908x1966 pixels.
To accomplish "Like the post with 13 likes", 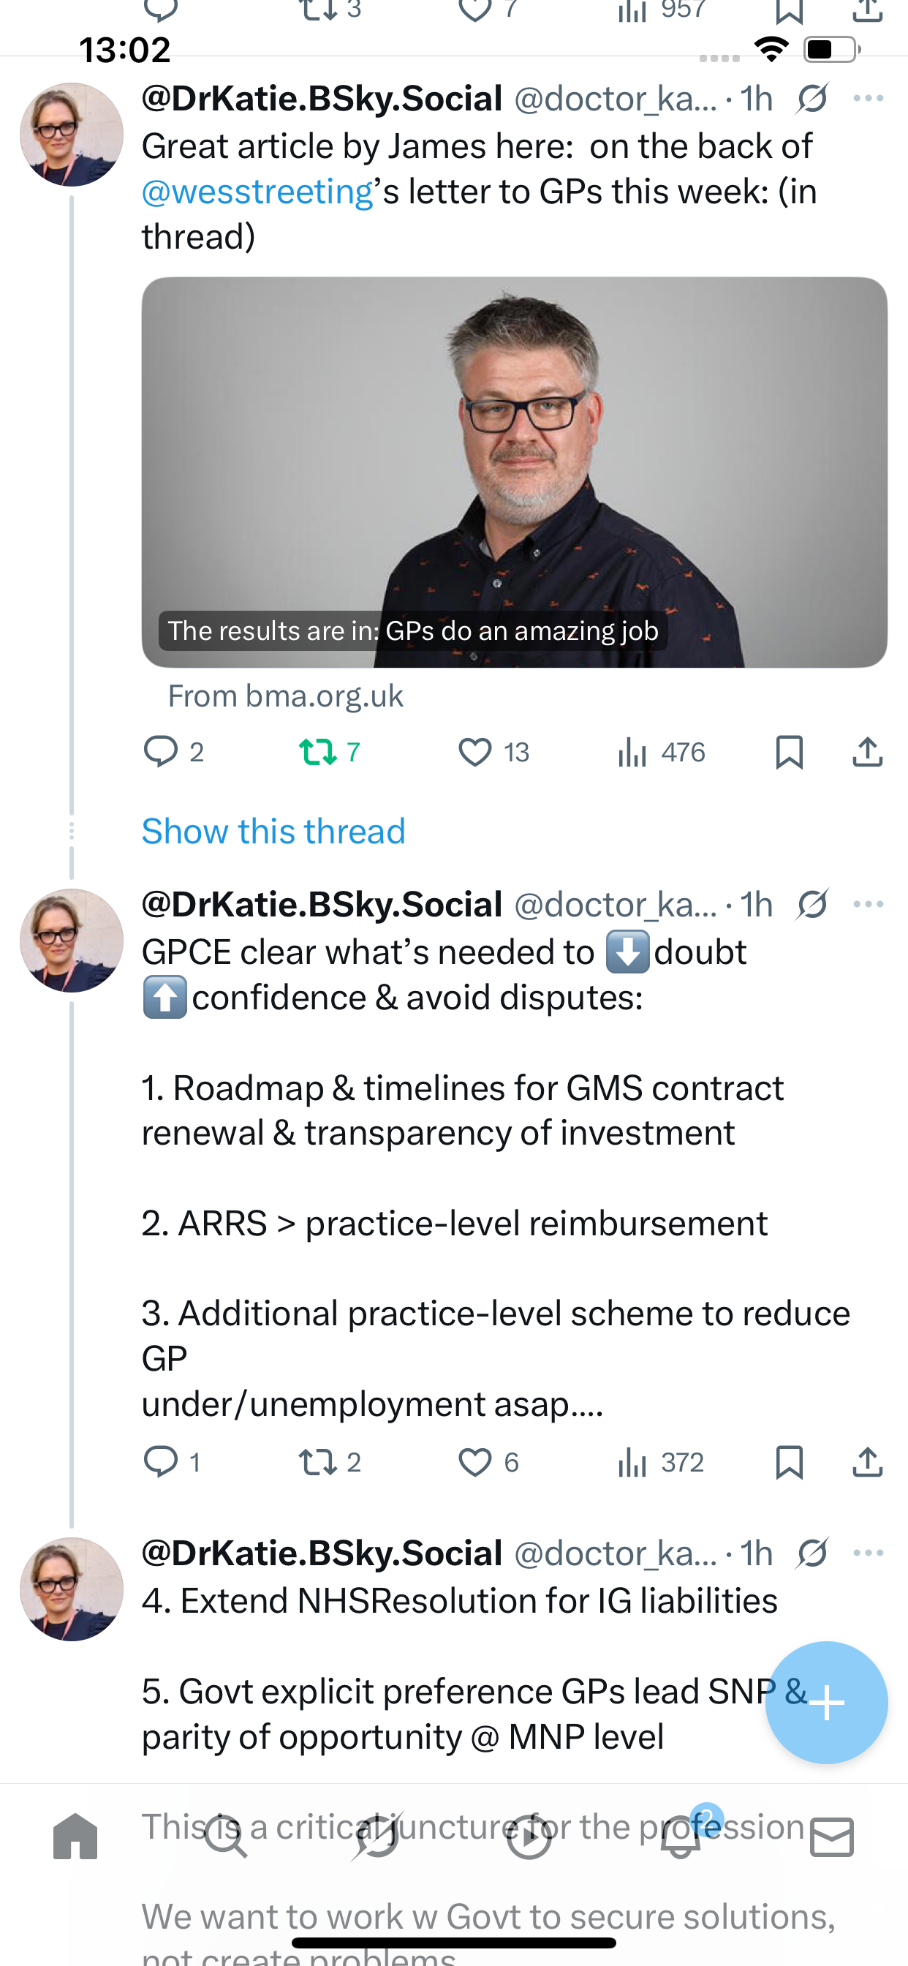I will pyautogui.click(x=474, y=752).
